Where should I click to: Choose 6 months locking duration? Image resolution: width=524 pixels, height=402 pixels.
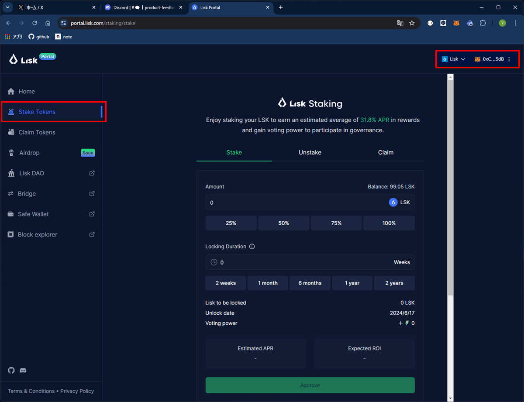pos(310,283)
